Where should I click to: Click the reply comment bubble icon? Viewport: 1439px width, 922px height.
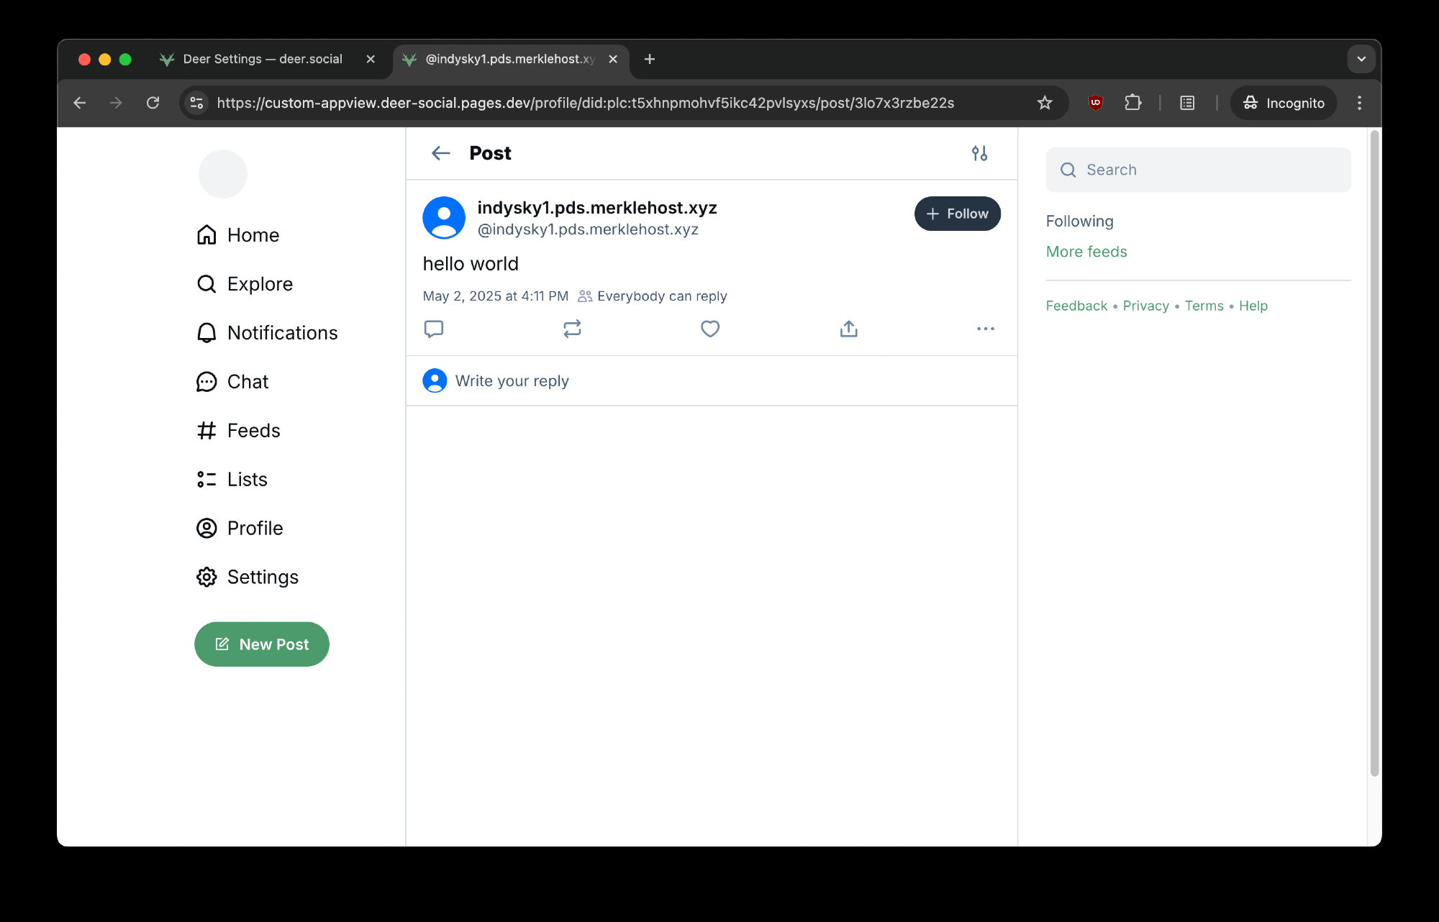pyautogui.click(x=434, y=329)
